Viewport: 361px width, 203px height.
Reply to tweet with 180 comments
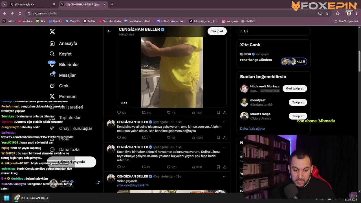click(122, 138)
